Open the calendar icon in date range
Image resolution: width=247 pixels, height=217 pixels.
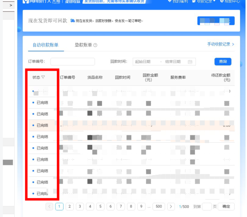pyautogui.click(x=190, y=62)
